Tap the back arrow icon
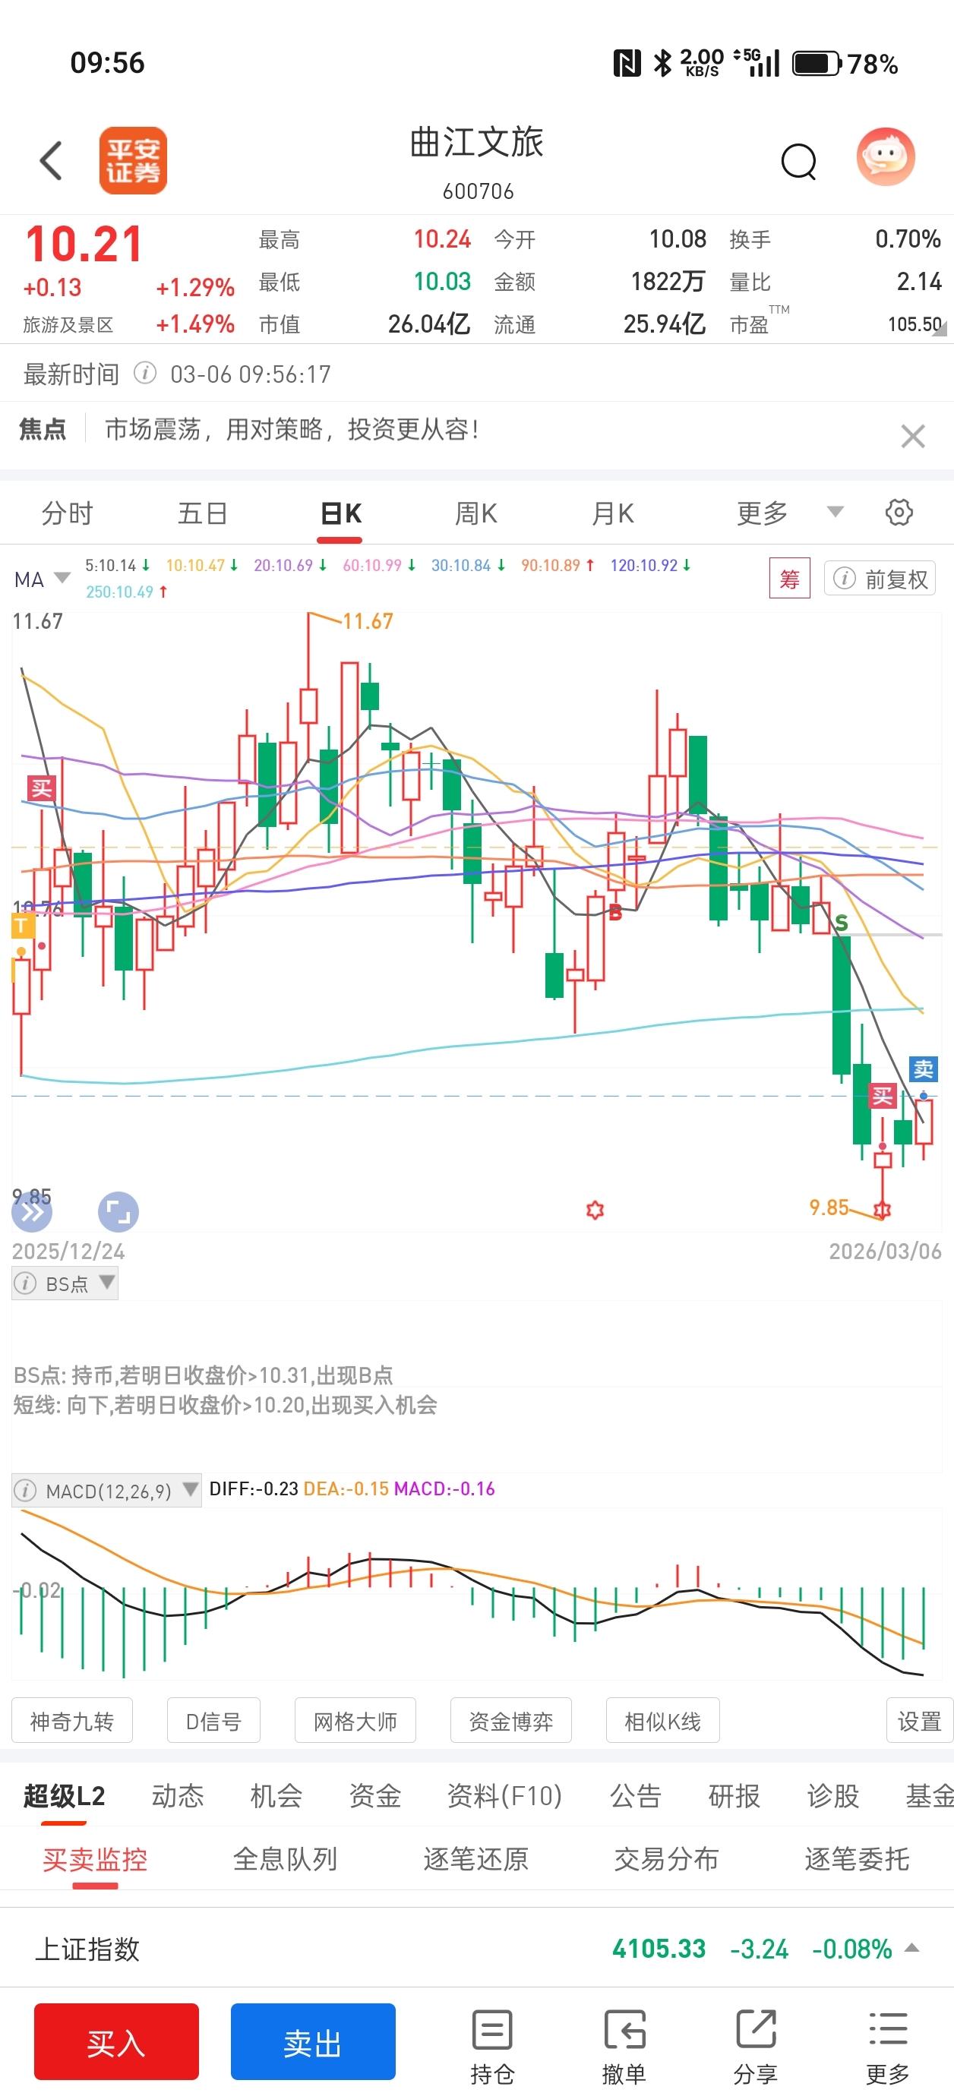Viewport: 954px width, 2096px height. point(52,160)
